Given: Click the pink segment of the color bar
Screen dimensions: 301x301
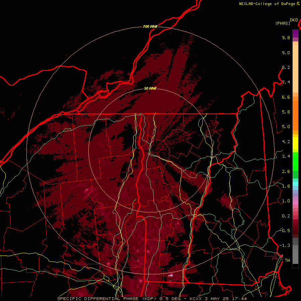Looking at the screenshot, I should pos(295,203).
